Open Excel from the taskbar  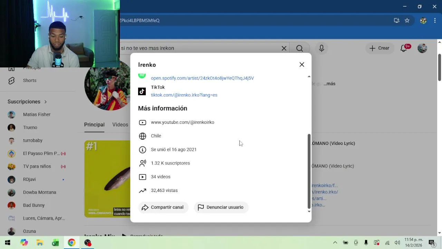point(56,243)
